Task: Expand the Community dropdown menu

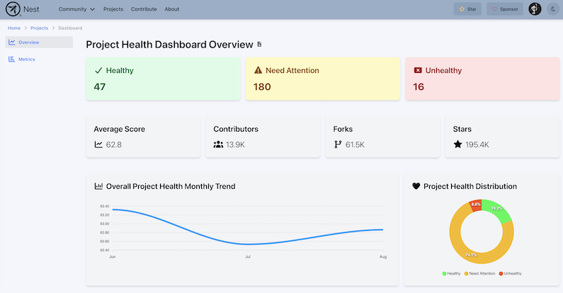Action: [76, 9]
